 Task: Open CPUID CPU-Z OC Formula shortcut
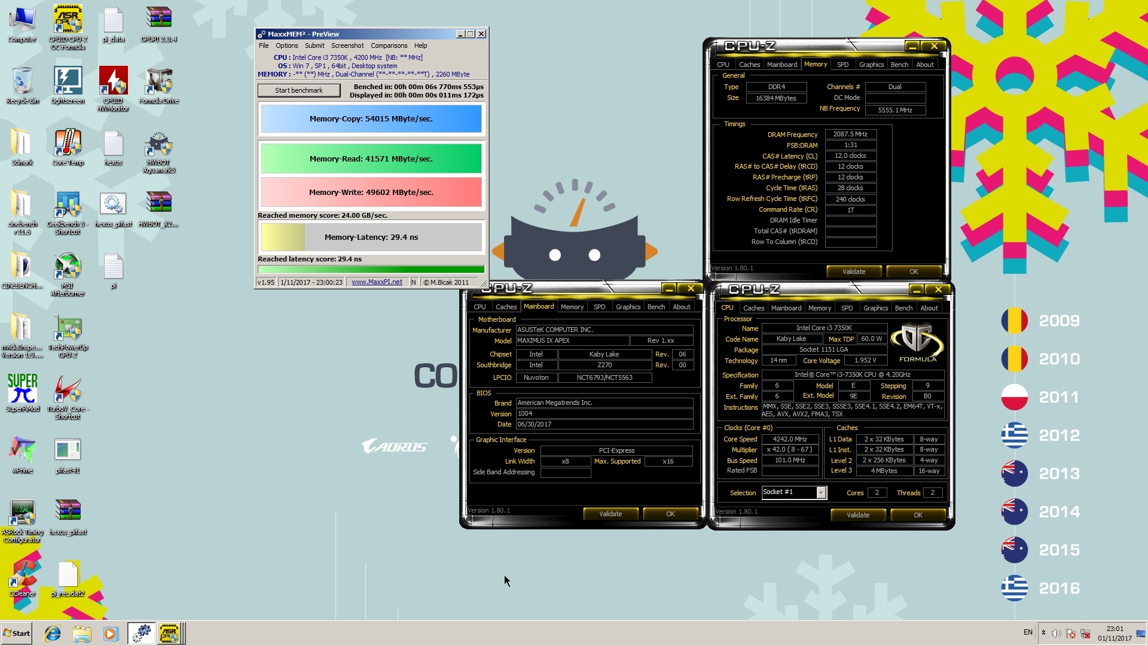[x=68, y=28]
